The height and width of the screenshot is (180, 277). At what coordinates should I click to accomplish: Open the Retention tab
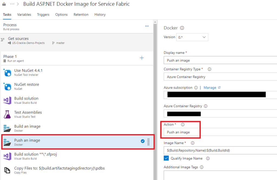click(81, 15)
